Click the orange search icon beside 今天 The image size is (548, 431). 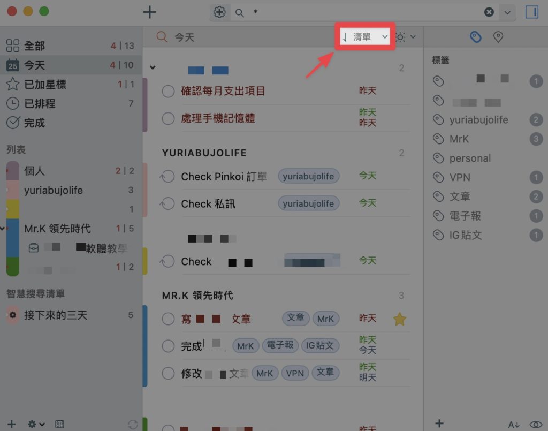[162, 36]
